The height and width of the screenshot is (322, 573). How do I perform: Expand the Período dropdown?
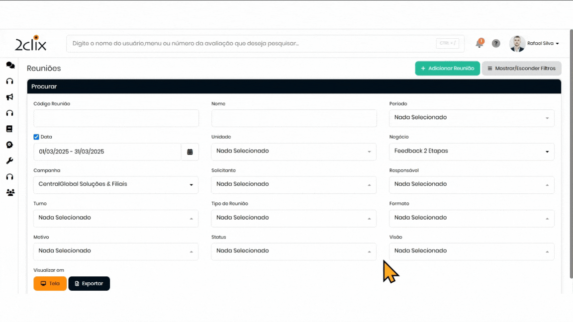(471, 118)
